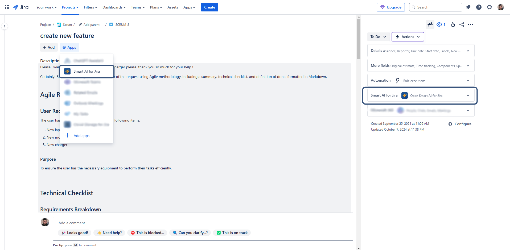Click the thumbs-up vote icon
This screenshot has width=510, height=250.
pos(453,24)
